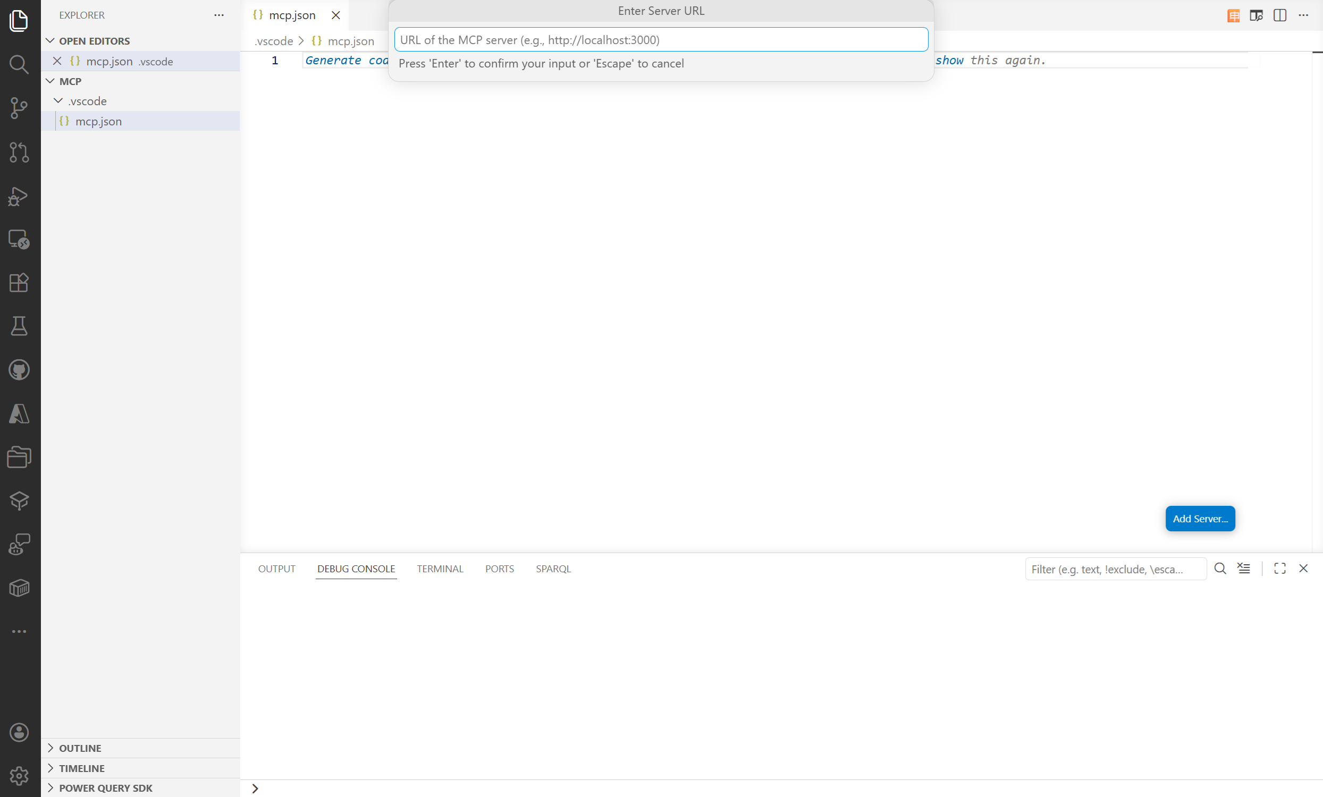This screenshot has width=1323, height=797.
Task: Select mcp.json in the file tree
Action: 141,121
